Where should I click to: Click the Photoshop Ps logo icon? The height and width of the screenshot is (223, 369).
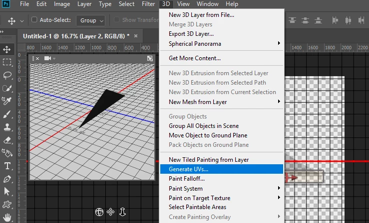[5, 4]
